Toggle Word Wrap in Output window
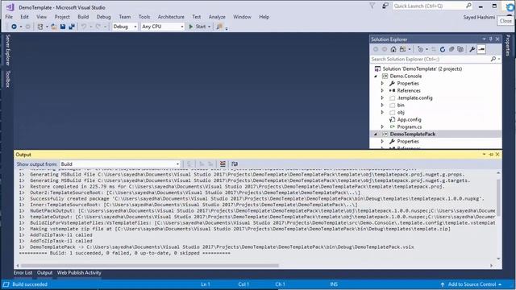 pos(235,164)
